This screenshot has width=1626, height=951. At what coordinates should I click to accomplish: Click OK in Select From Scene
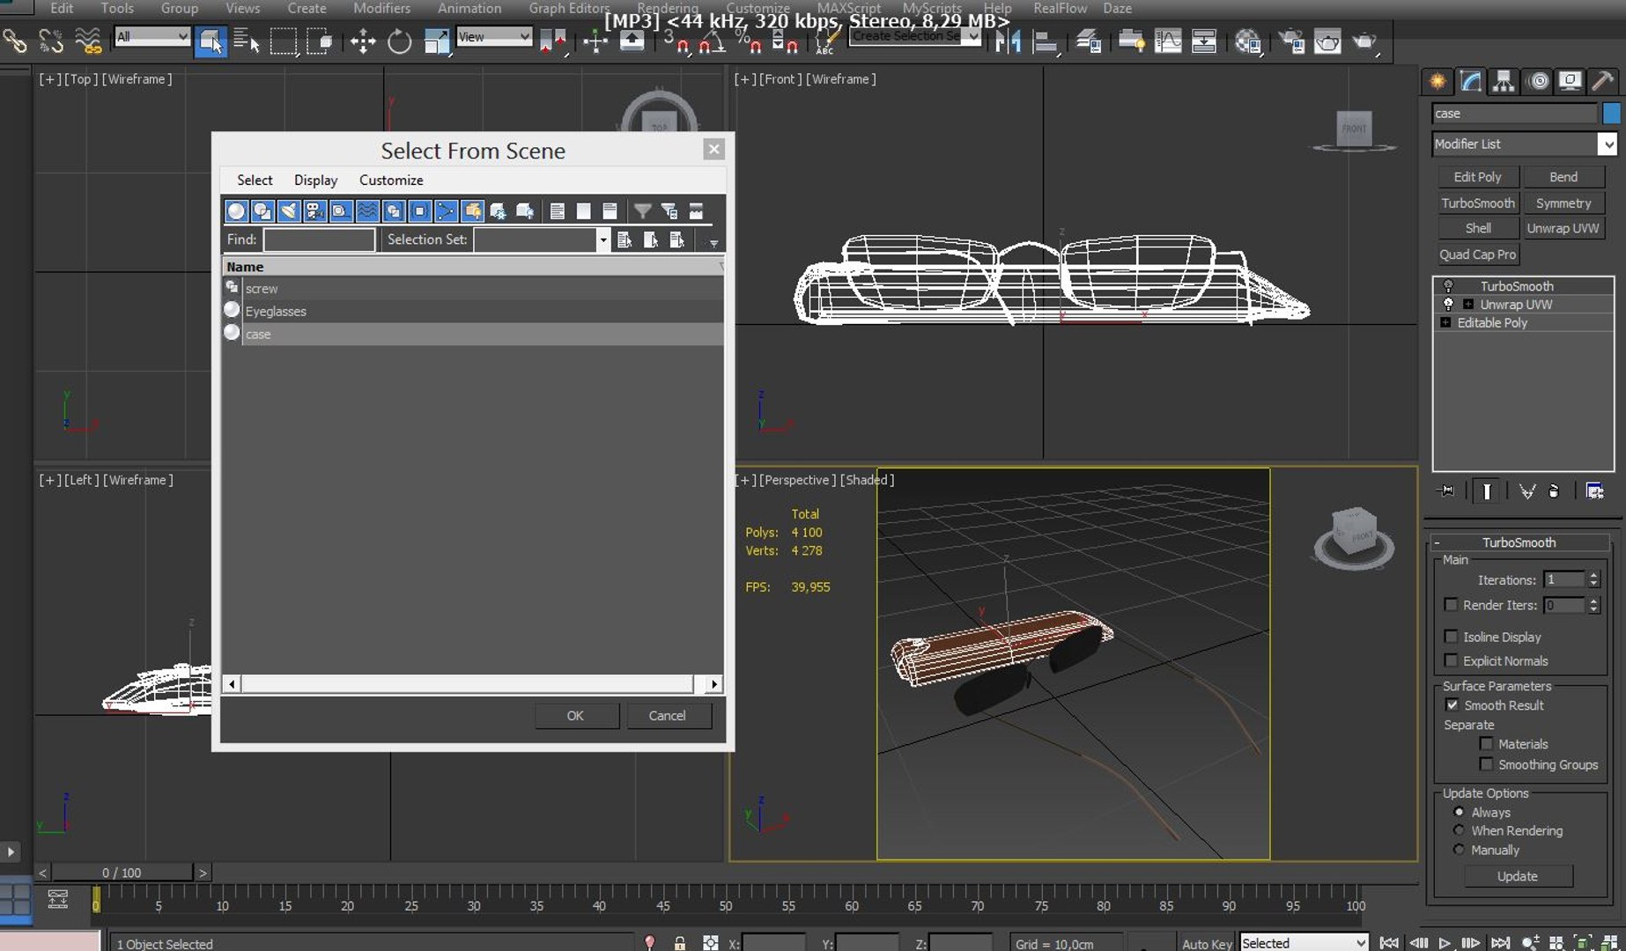[x=575, y=715]
